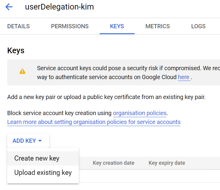View the METRICS tab

[x=158, y=26]
